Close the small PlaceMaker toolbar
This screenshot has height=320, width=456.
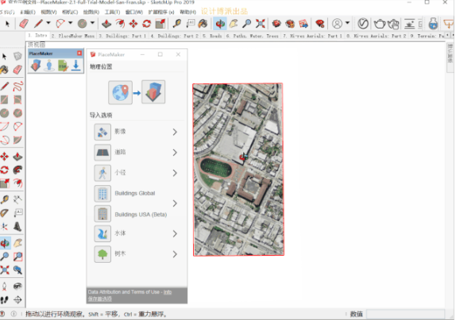coord(79,53)
